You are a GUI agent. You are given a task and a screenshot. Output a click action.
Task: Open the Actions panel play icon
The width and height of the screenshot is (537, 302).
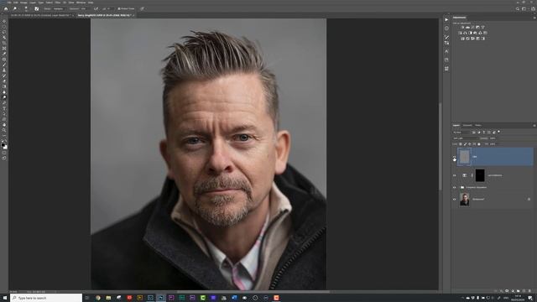coord(446,19)
